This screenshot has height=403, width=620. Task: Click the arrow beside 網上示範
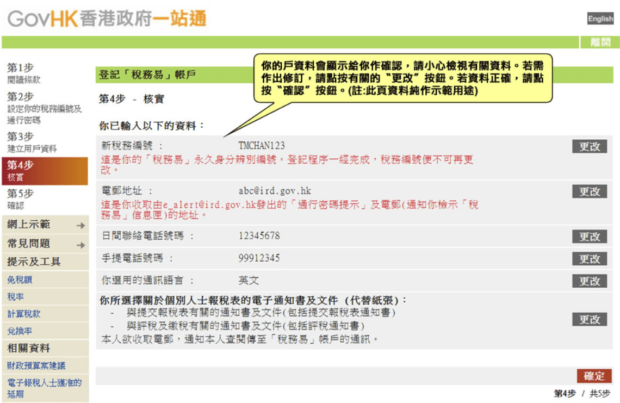tap(80, 225)
